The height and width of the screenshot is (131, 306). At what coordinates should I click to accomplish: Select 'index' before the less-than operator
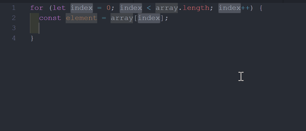pos(131,8)
